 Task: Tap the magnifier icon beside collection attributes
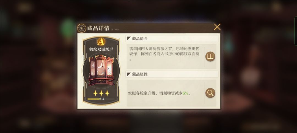click(210, 93)
